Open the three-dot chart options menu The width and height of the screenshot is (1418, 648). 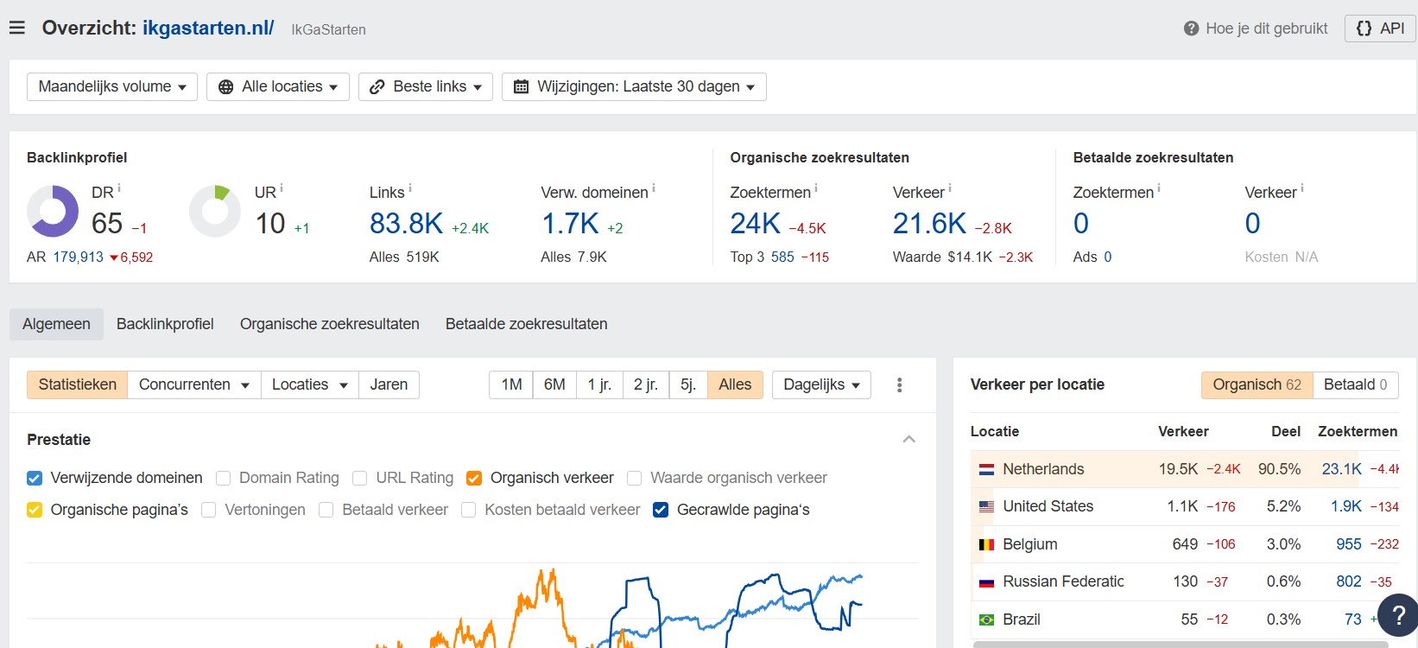click(899, 384)
